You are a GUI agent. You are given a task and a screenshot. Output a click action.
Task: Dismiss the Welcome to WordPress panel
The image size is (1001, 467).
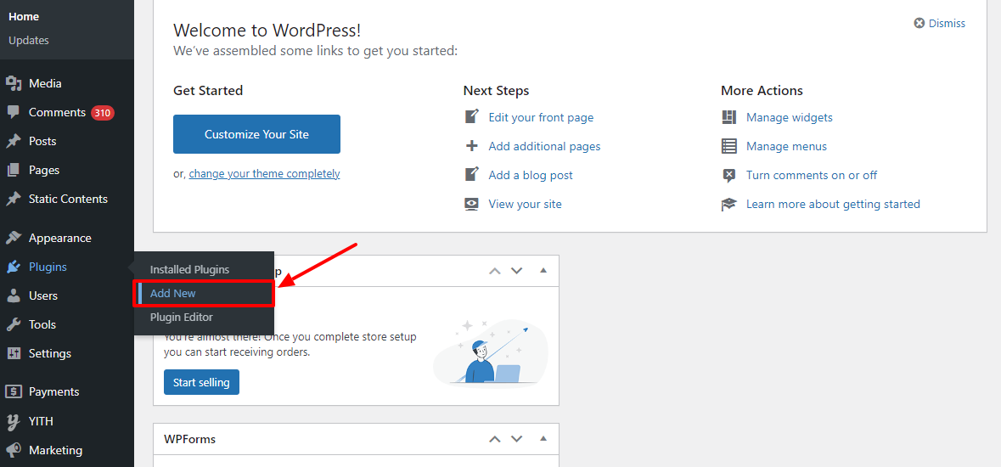(x=939, y=24)
